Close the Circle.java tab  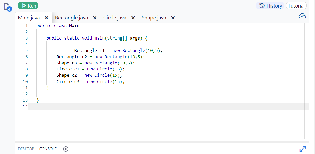pyautogui.click(x=133, y=18)
